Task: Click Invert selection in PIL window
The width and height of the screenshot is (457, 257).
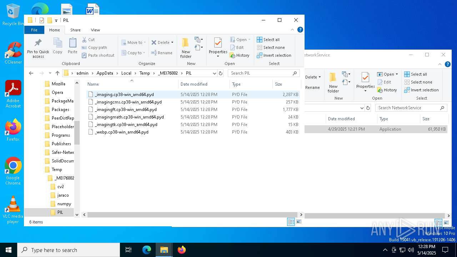Action: 274,55
